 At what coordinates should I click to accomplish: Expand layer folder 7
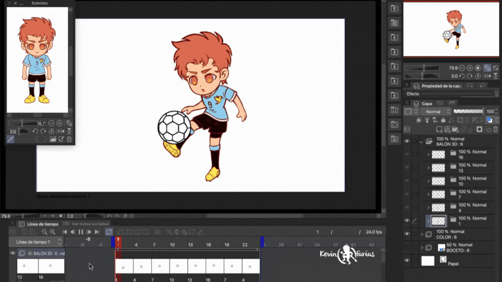(428, 195)
